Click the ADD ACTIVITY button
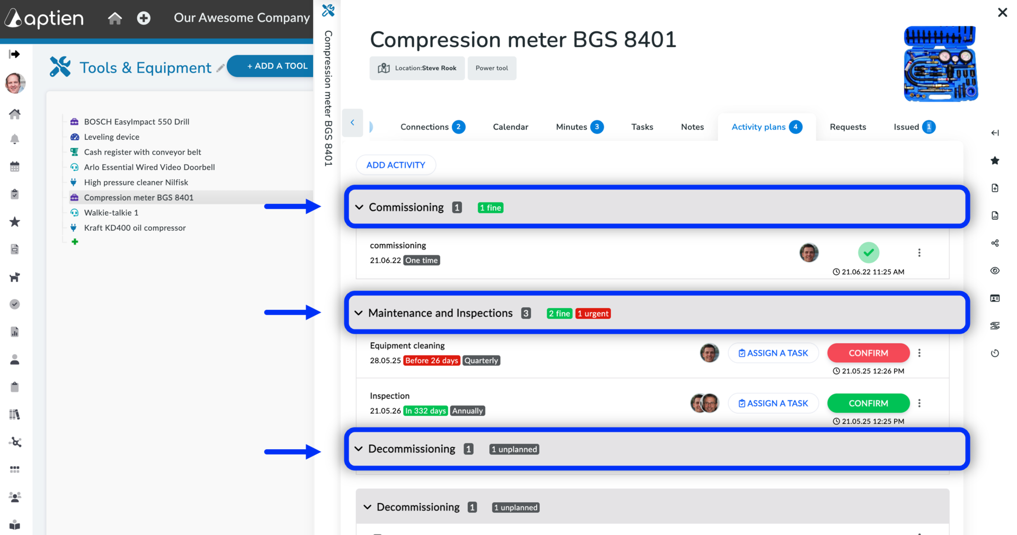 tap(396, 165)
